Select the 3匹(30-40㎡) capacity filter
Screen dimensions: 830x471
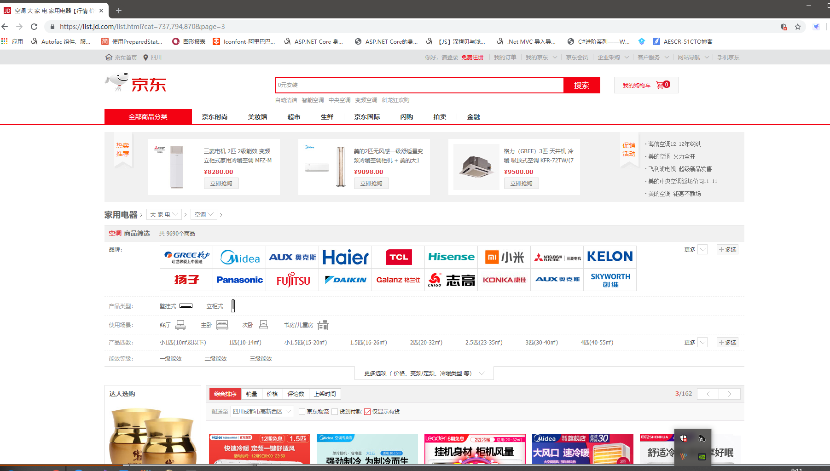click(x=541, y=343)
